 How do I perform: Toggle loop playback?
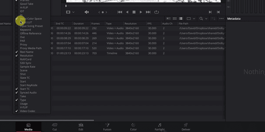(157, 12)
